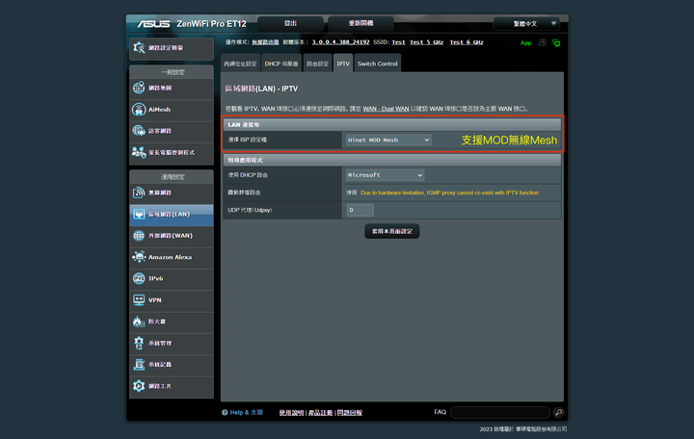This screenshot has width=694, height=439.
Task: Click the FAQ search input field
Action: pyautogui.click(x=500, y=412)
